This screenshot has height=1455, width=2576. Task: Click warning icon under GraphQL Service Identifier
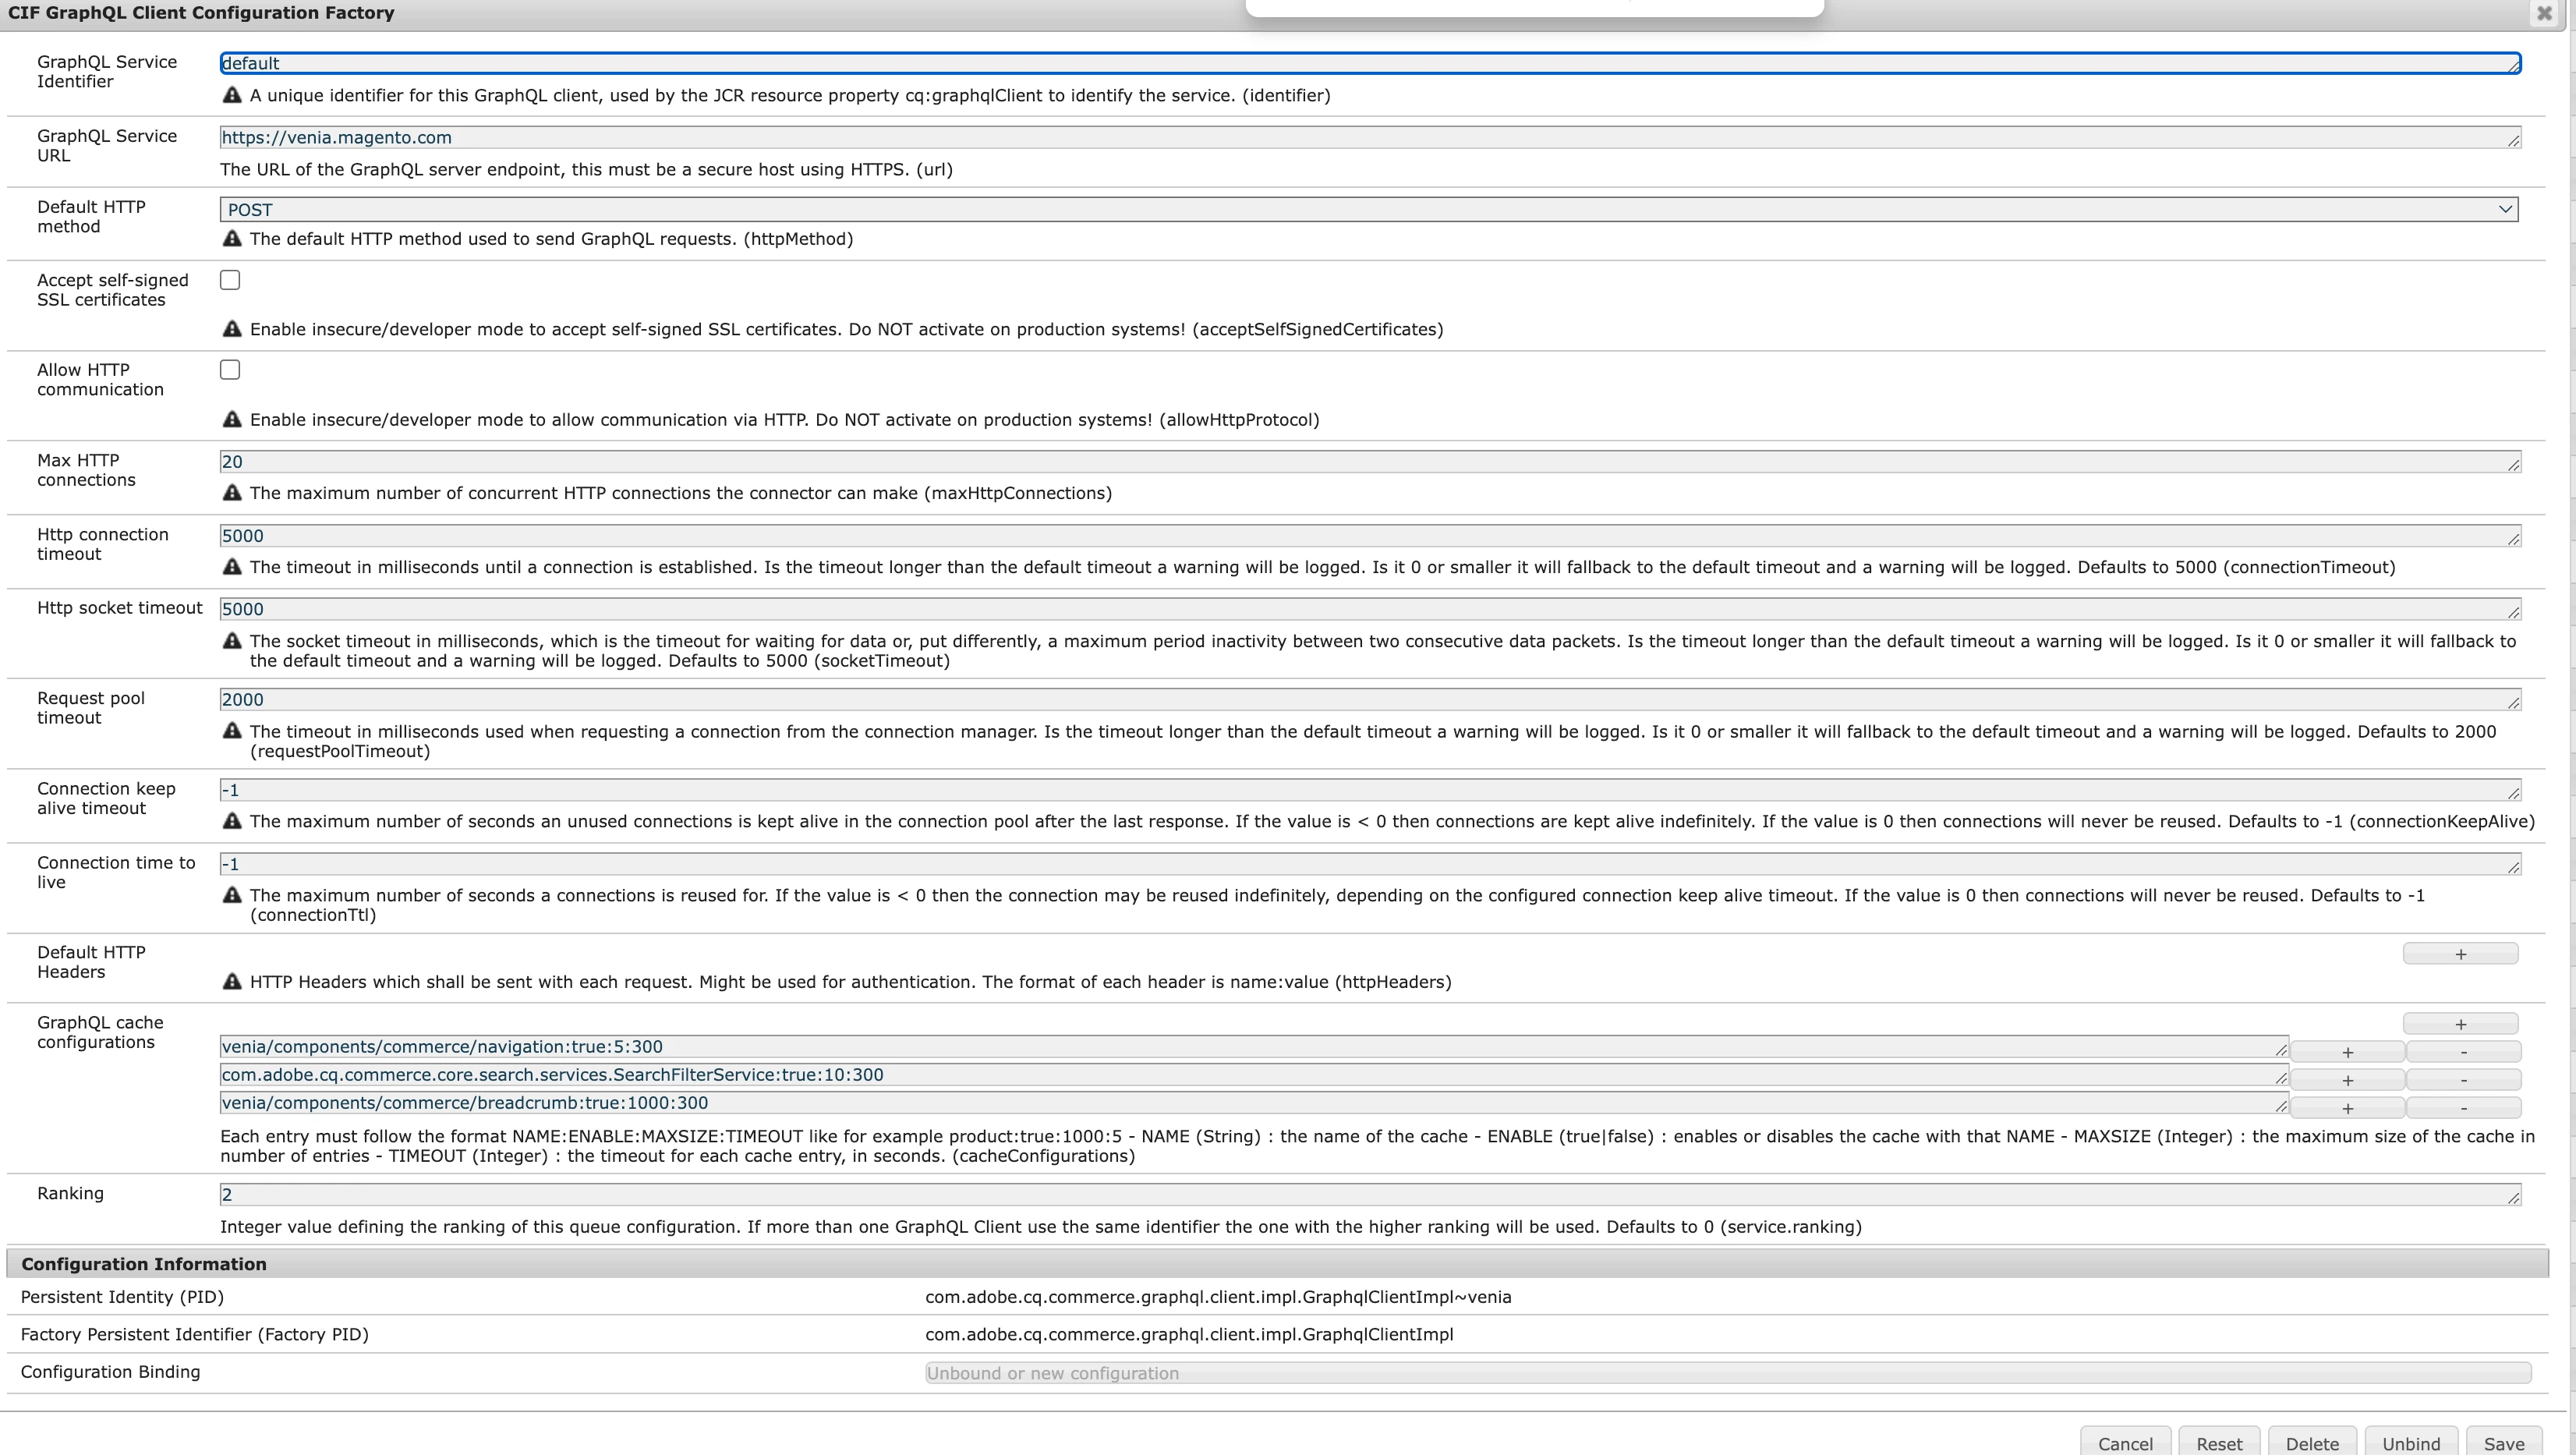[x=232, y=95]
